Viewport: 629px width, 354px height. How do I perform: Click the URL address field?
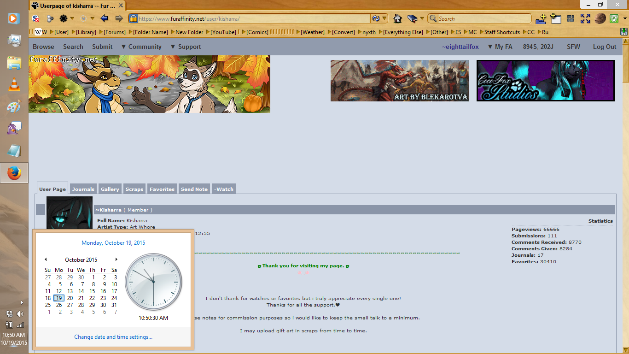pos(253,18)
